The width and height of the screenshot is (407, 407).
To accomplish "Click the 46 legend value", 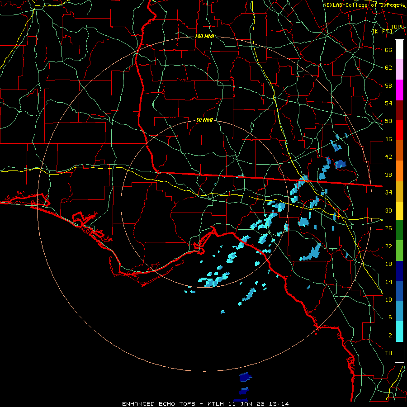I will click(x=388, y=139).
